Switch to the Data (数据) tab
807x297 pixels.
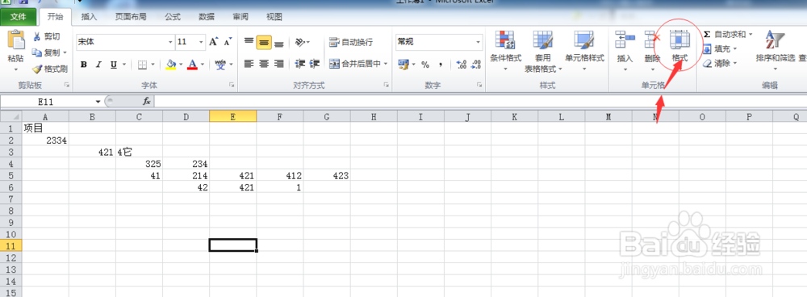click(207, 17)
